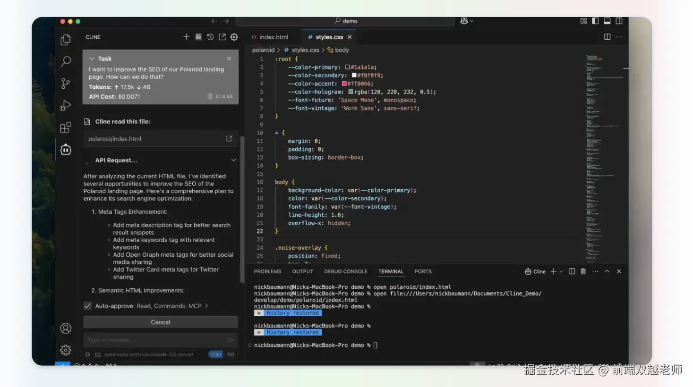Open the polaroid/index.html file link
693x387 pixels.
[115, 139]
